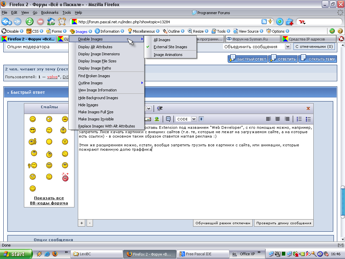Click Проверить длину сообщения button

283,223
